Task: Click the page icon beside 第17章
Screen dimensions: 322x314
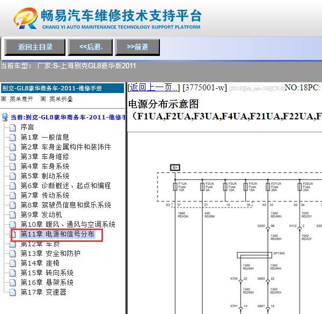Action: click(13, 292)
